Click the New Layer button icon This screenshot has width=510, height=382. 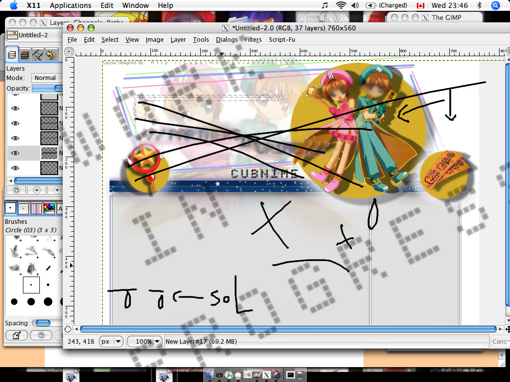pos(16,190)
